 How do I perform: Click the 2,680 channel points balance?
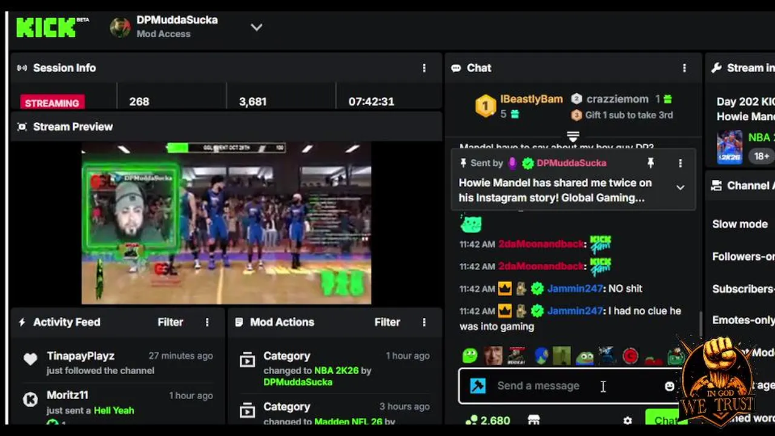(487, 420)
